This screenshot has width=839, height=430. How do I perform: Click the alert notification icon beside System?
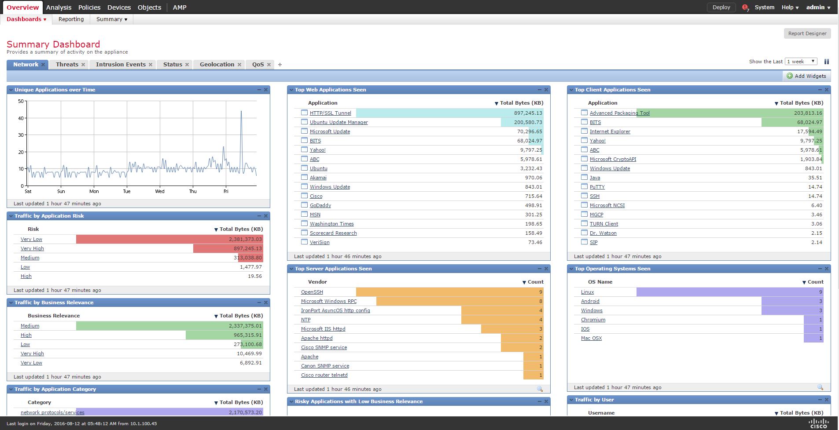745,7
